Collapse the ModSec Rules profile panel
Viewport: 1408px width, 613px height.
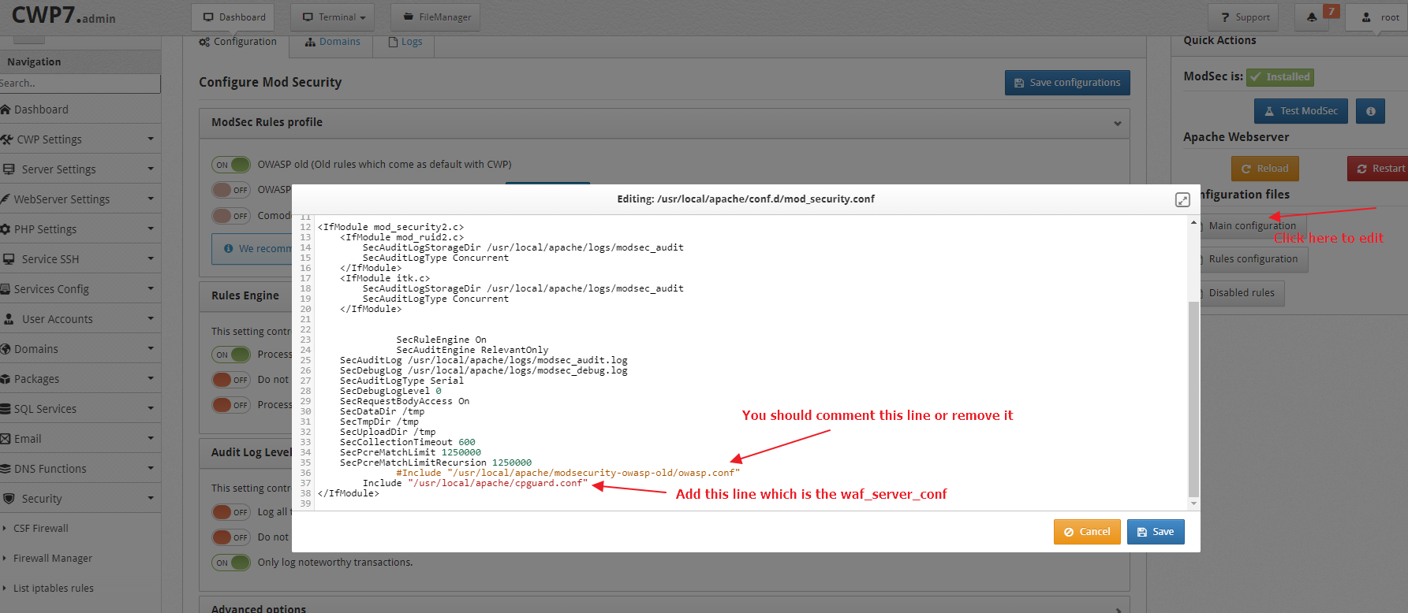pos(1117,123)
